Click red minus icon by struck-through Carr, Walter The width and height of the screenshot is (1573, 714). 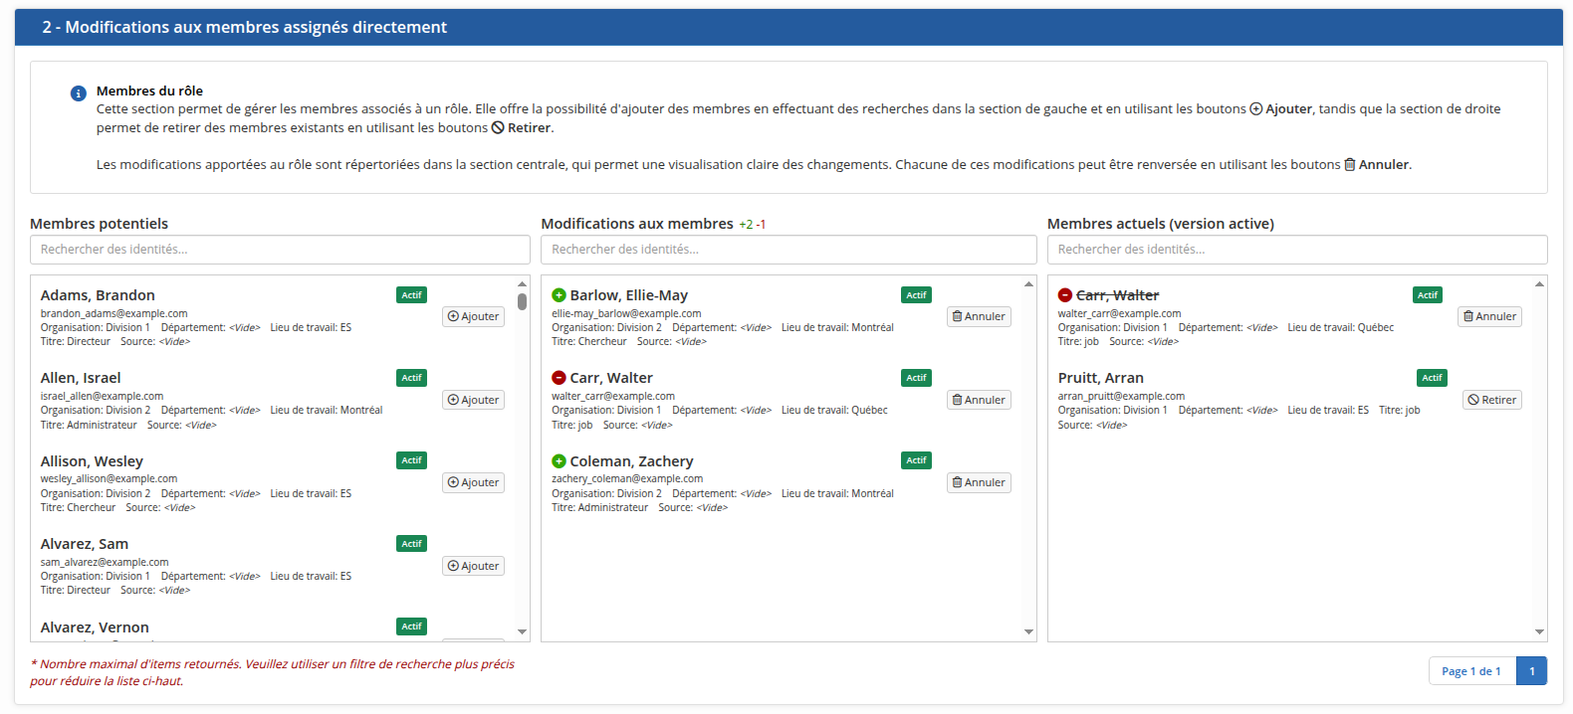coord(1064,295)
